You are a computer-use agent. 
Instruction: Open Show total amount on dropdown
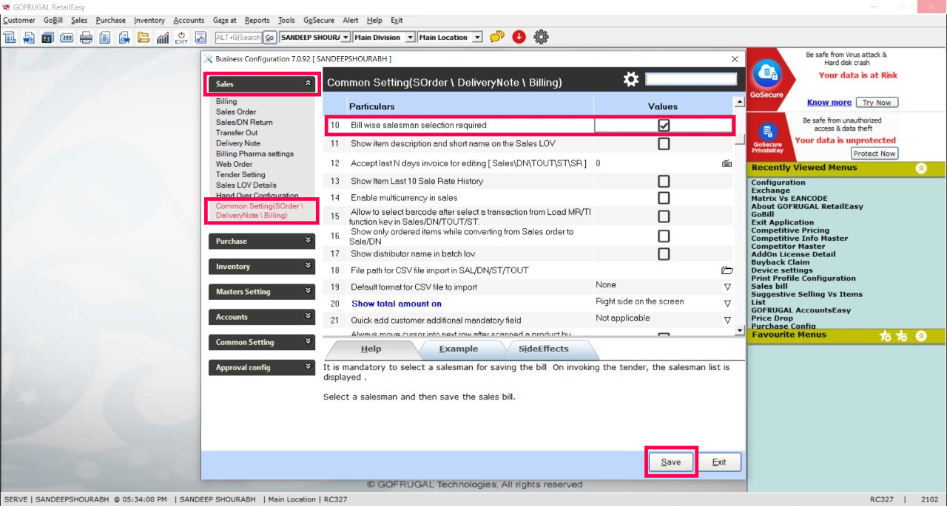pyautogui.click(x=727, y=304)
